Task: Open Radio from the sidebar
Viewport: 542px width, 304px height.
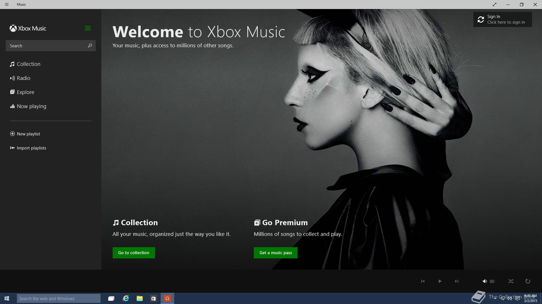Action: point(20,78)
